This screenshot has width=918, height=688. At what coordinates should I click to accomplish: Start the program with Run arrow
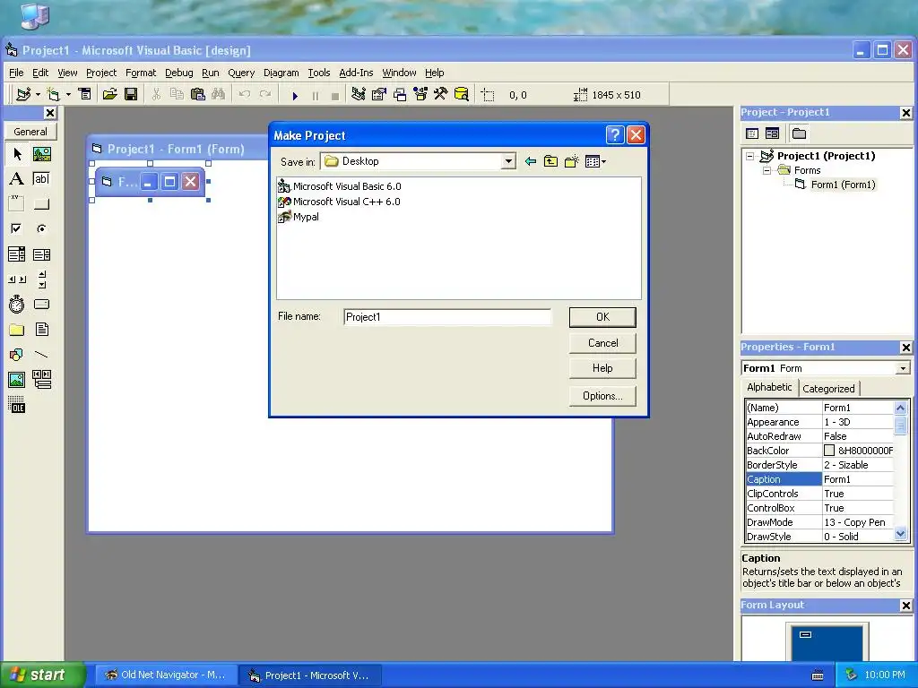tap(295, 95)
